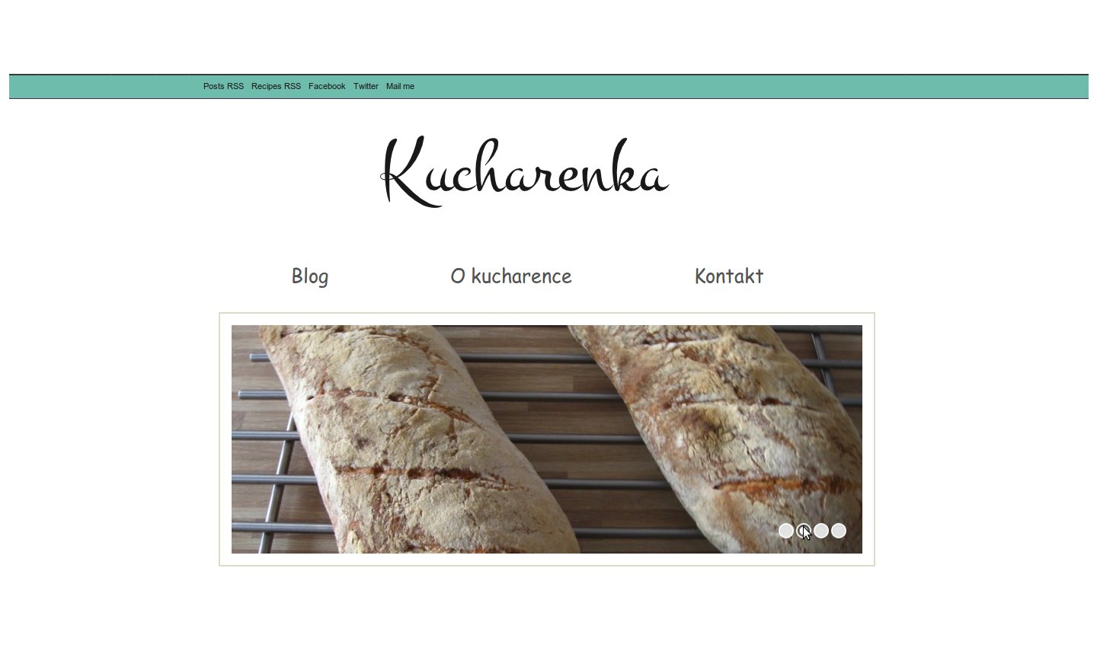Select the third slideshow dot
The image size is (1097, 667).
(821, 531)
